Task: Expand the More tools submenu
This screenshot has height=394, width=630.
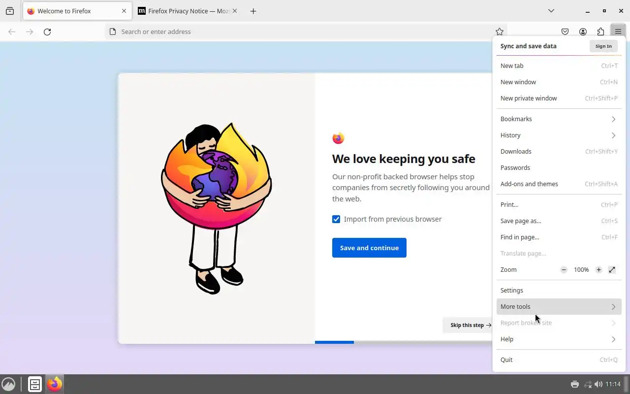Action: (x=559, y=306)
